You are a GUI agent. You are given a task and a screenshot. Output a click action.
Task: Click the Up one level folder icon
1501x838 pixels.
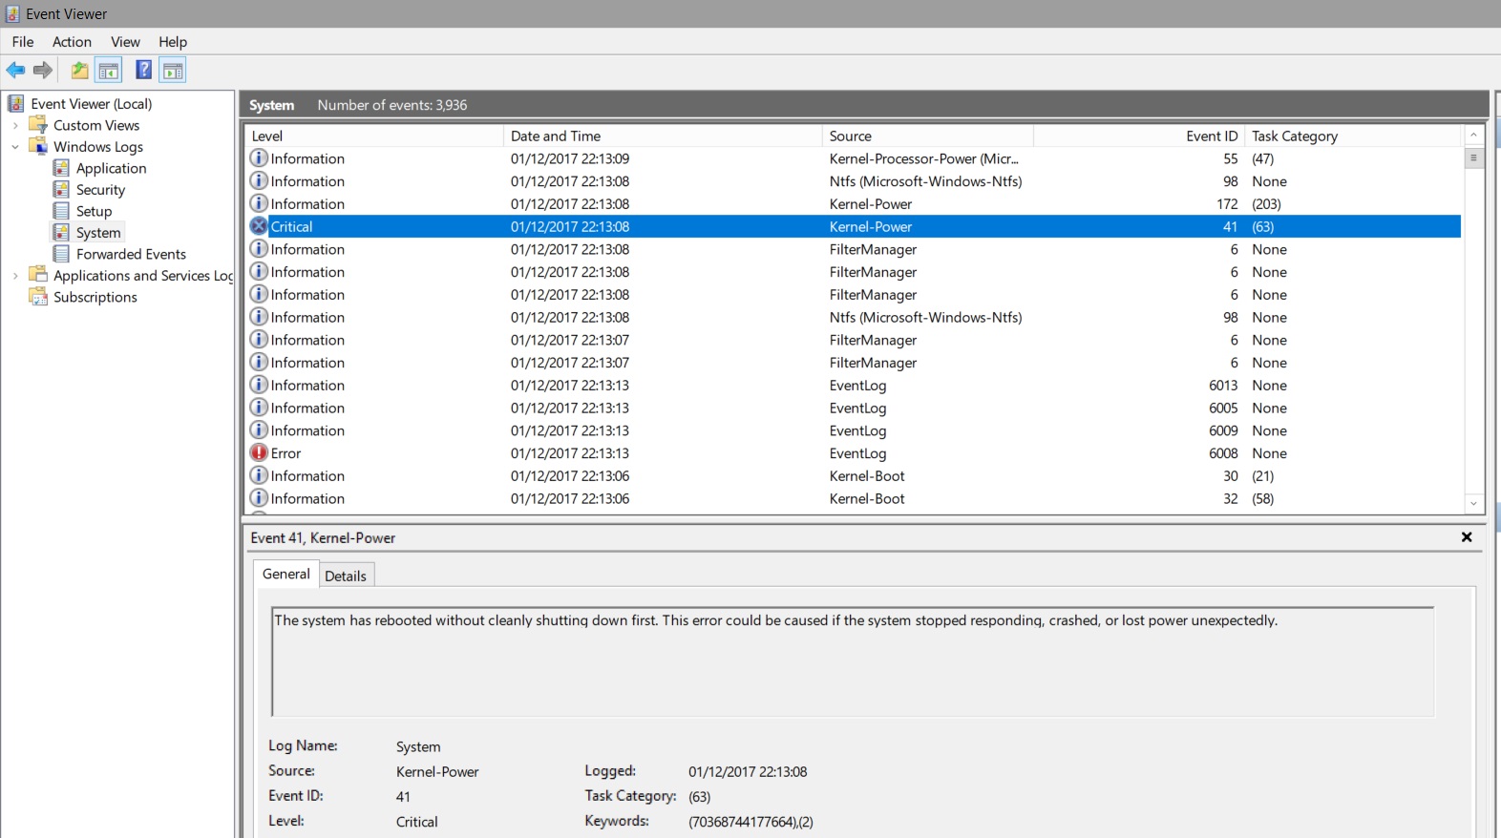79,71
